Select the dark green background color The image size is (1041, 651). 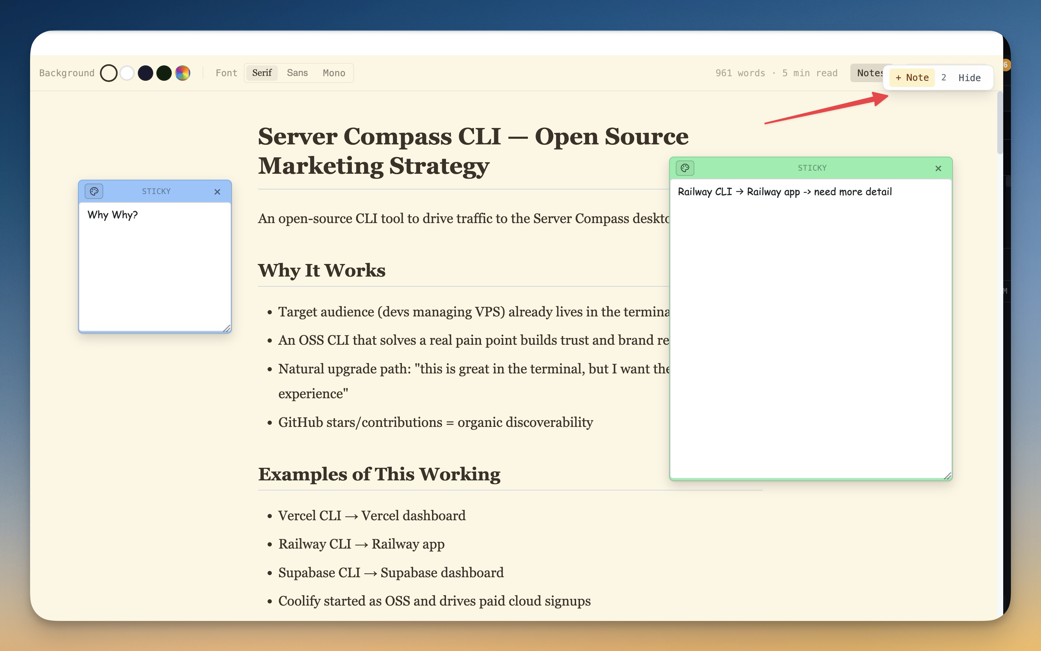(164, 73)
